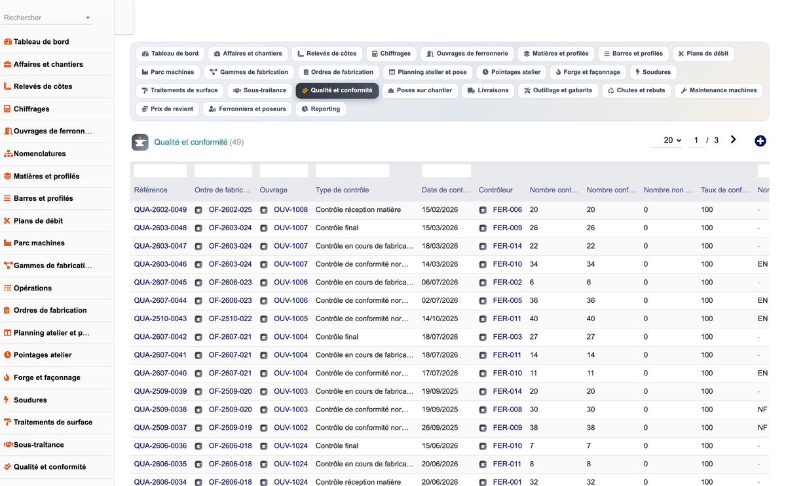786x486 pixels.
Task: Open the Ouvrages de ferronnerie tab
Action: 467,54
